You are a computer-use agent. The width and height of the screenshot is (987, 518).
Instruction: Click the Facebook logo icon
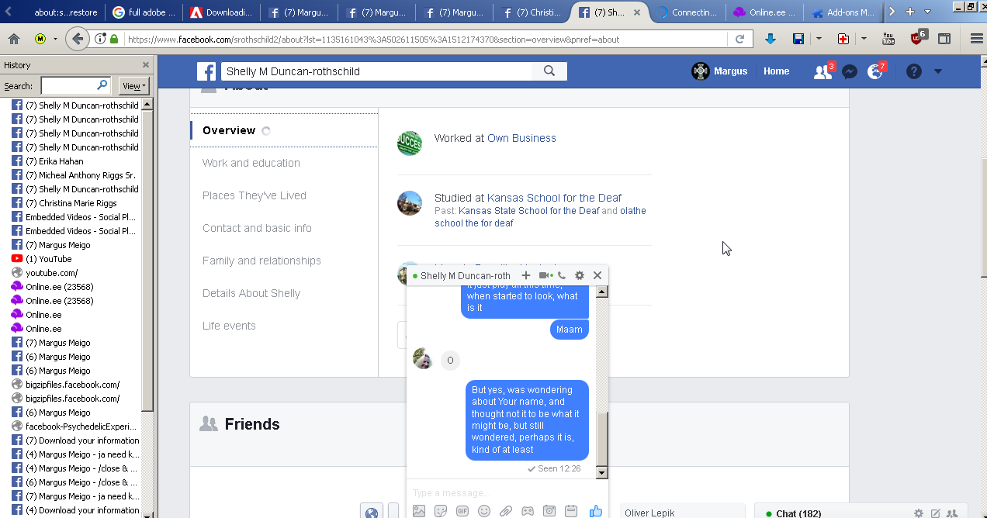[x=206, y=71]
